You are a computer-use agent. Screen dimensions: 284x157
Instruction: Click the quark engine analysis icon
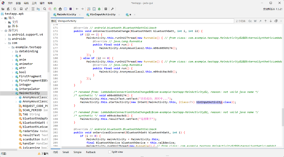pos(94,9)
